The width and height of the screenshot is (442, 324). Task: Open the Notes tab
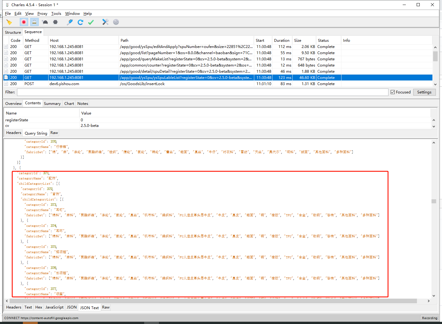tap(83, 104)
